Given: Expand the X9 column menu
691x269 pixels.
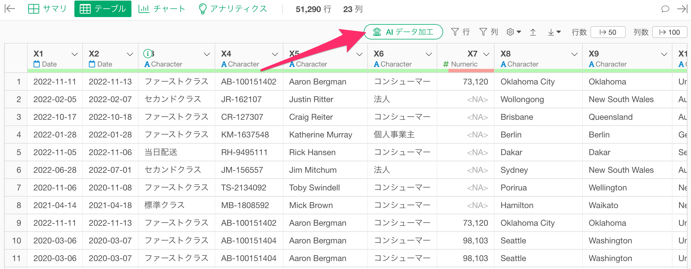Looking at the screenshot, I should coord(664,54).
